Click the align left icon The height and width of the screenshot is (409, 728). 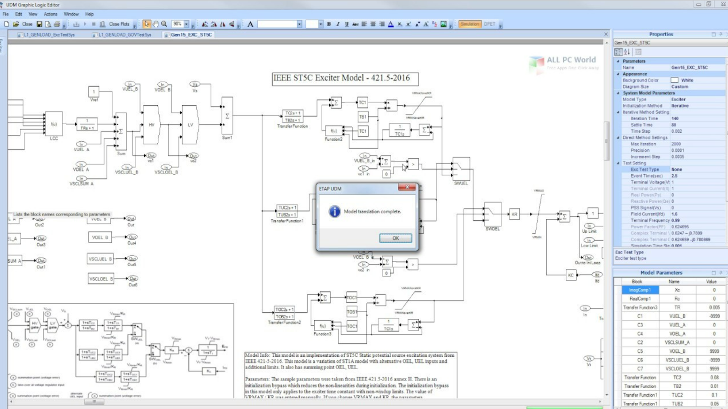coord(364,24)
